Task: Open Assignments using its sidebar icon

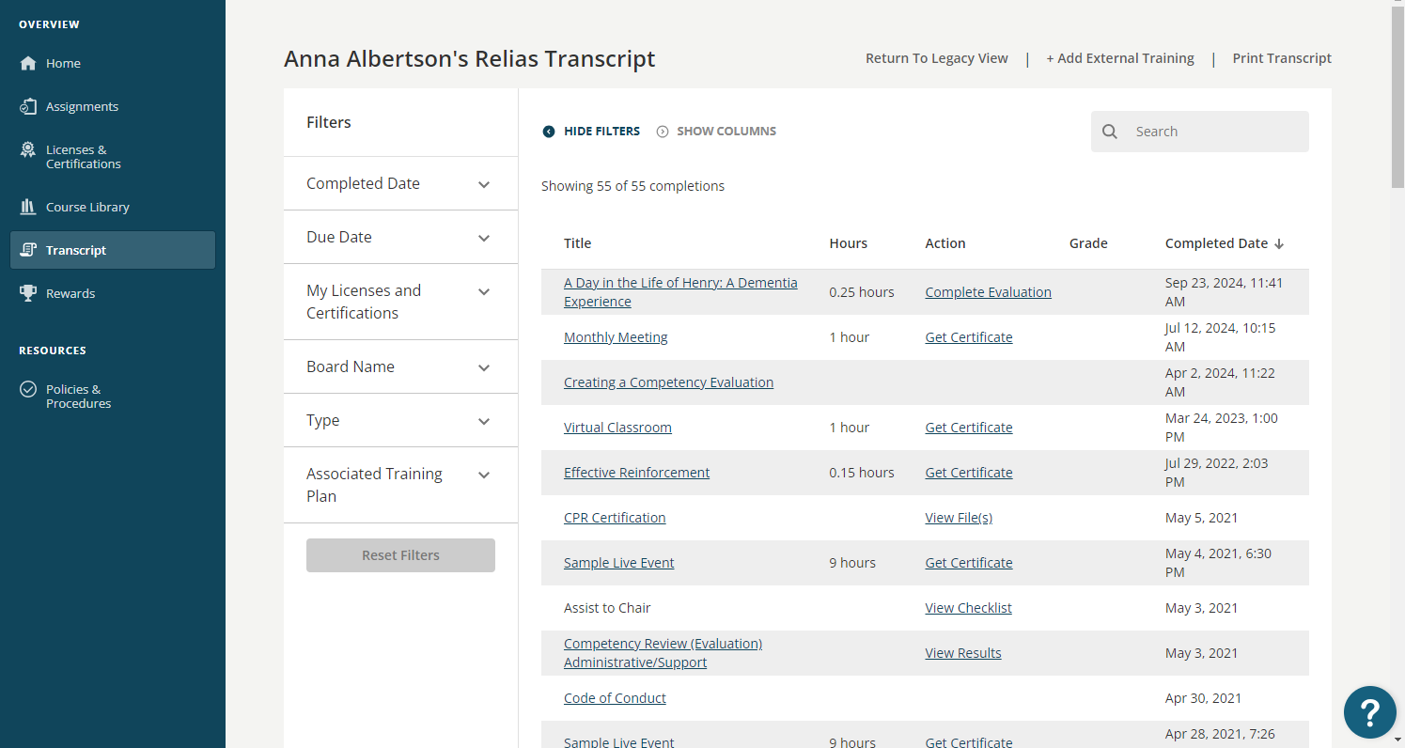Action: 27,106
